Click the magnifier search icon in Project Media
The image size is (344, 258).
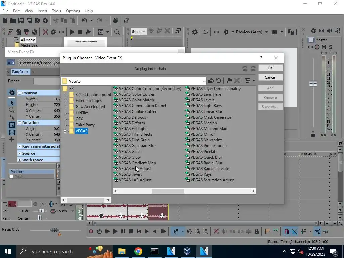117,32
